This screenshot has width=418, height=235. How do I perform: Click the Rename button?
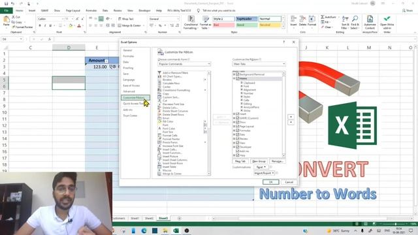pyautogui.click(x=277, y=161)
